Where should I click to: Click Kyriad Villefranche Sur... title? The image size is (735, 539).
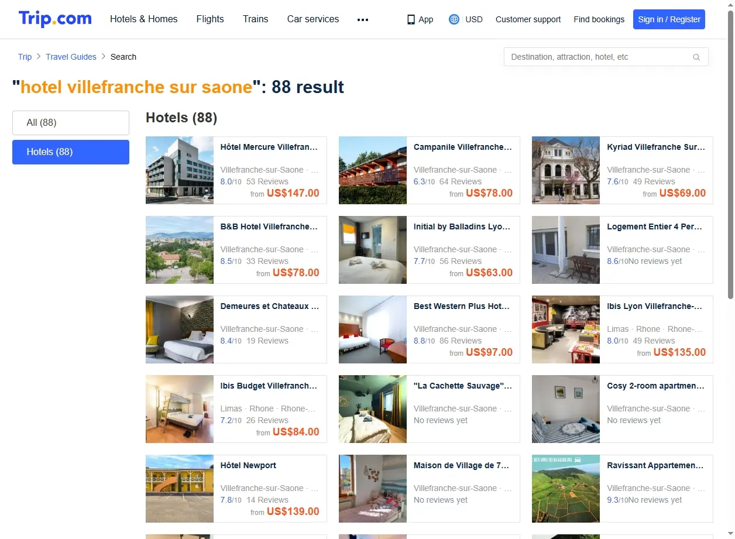[656, 147]
